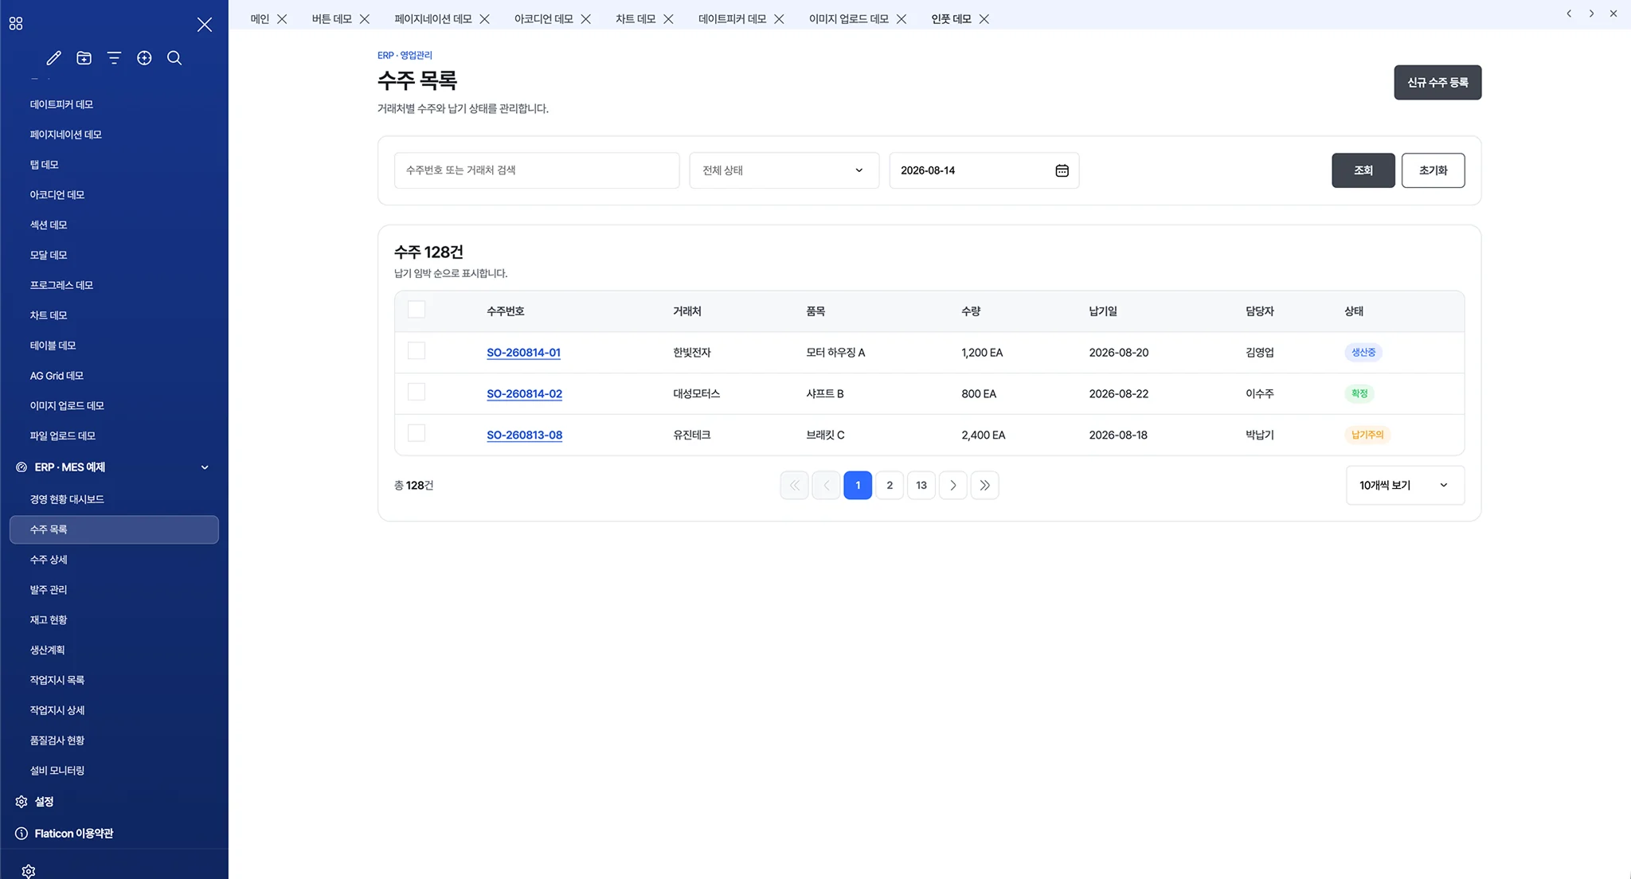The image size is (1631, 879).
Task: Click the circled plus icon in sidebar toolbar
Action: (x=144, y=58)
